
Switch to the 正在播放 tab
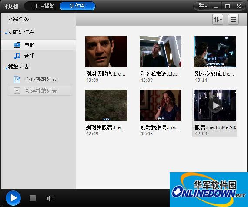(44, 6)
